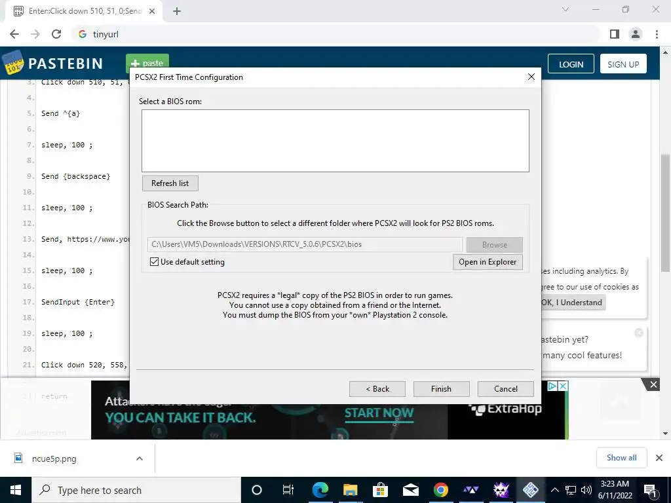
Task: Show hidden system tray icons
Action: pos(554,490)
